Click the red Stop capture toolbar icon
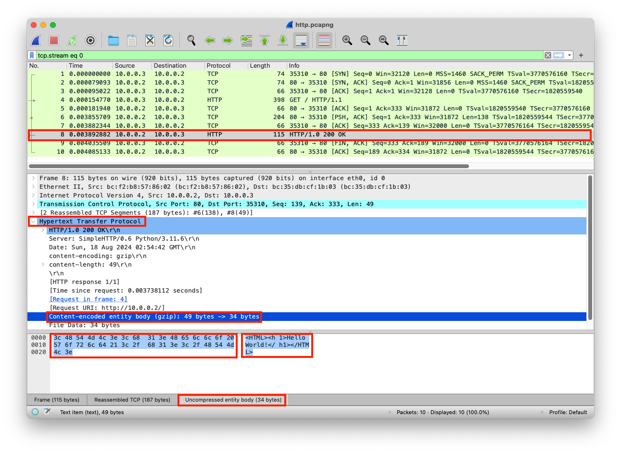This screenshot has width=621, height=454. (54, 41)
